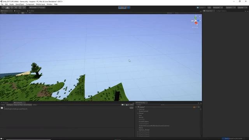The image size is (249, 140).
Task: Toggle Local/Global handle rotation
Action: coord(41,8)
